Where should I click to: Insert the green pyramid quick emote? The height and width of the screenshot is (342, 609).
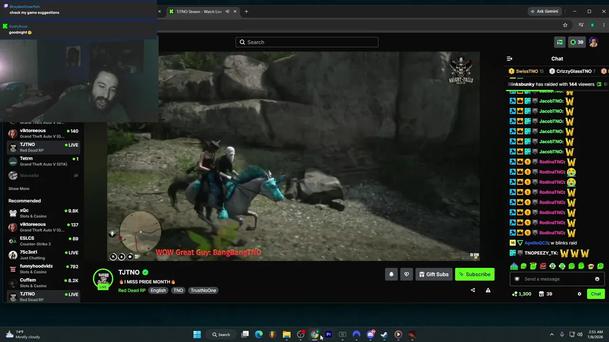[x=514, y=266]
